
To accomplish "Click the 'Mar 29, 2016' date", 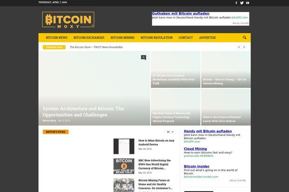I will coord(145,173).
